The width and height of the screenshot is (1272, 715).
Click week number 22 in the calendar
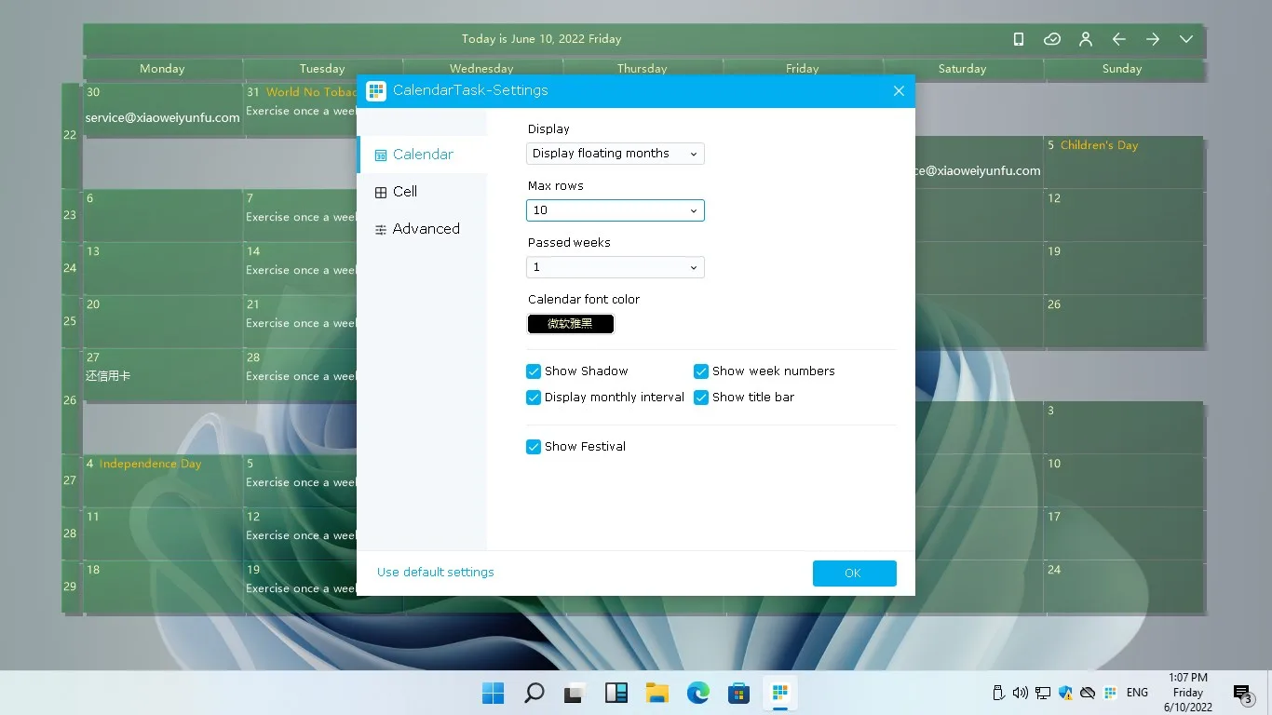[70, 135]
